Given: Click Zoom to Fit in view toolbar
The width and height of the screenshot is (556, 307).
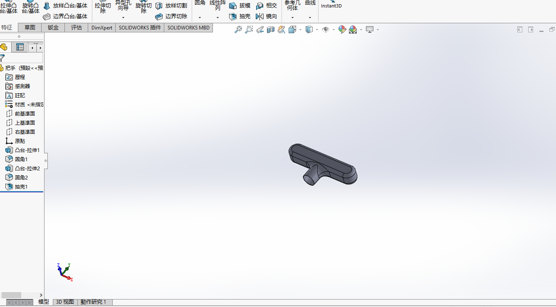Looking at the screenshot, I should (x=238, y=29).
